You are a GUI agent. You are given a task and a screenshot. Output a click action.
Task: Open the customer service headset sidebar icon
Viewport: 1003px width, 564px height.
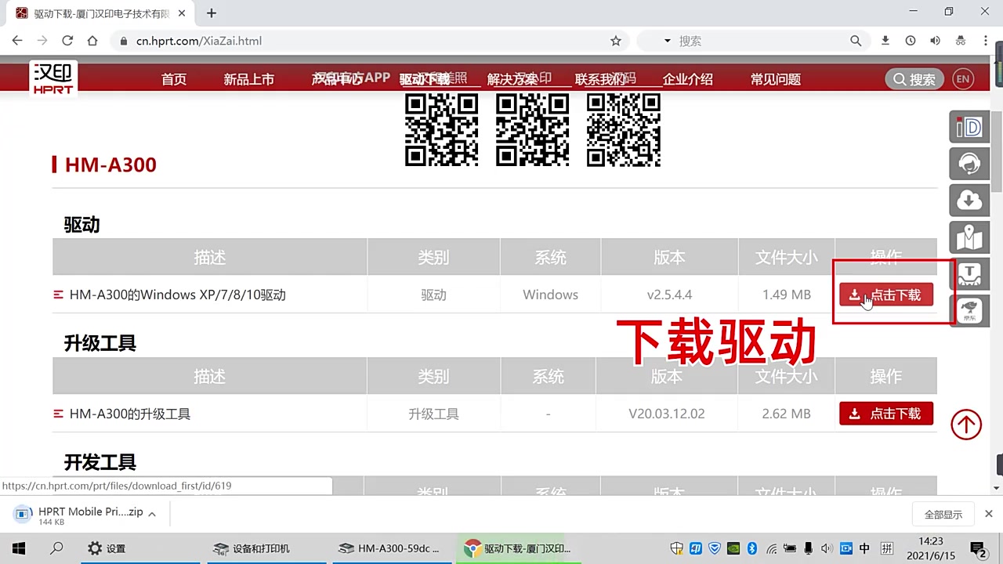969,164
